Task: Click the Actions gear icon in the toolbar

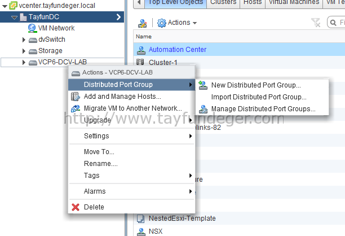Action: (x=161, y=23)
